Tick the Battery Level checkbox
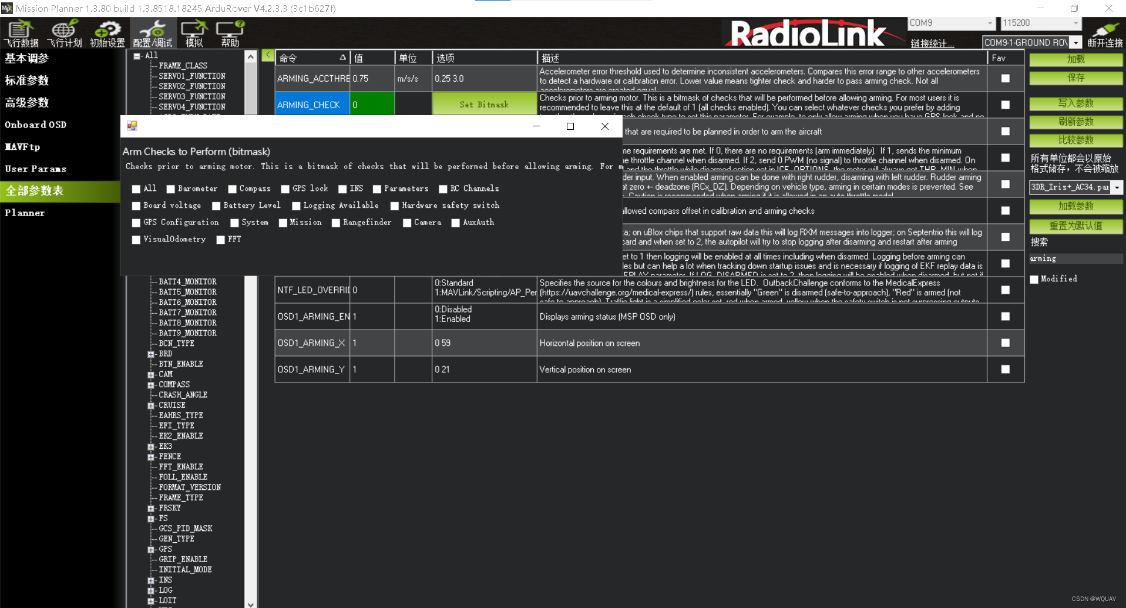 tap(216, 206)
